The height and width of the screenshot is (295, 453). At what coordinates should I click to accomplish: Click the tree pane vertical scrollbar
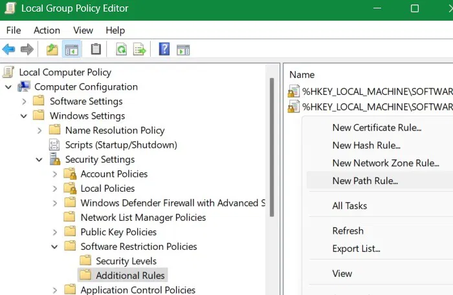click(x=272, y=147)
